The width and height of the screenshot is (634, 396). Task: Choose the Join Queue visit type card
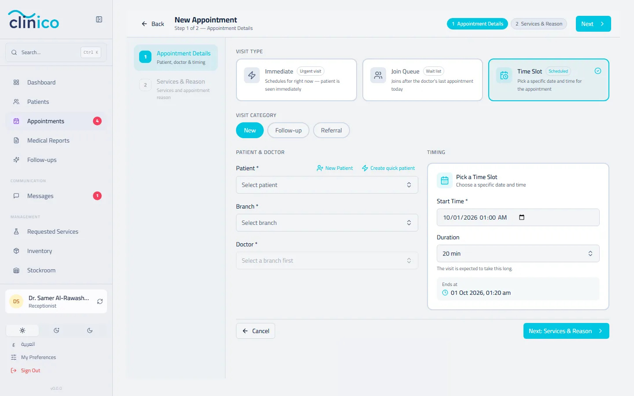click(423, 80)
